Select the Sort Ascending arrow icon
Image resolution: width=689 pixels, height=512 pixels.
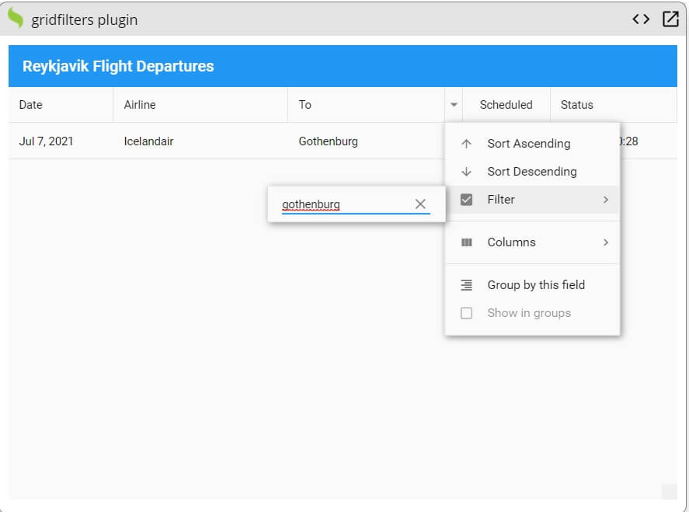(x=467, y=143)
